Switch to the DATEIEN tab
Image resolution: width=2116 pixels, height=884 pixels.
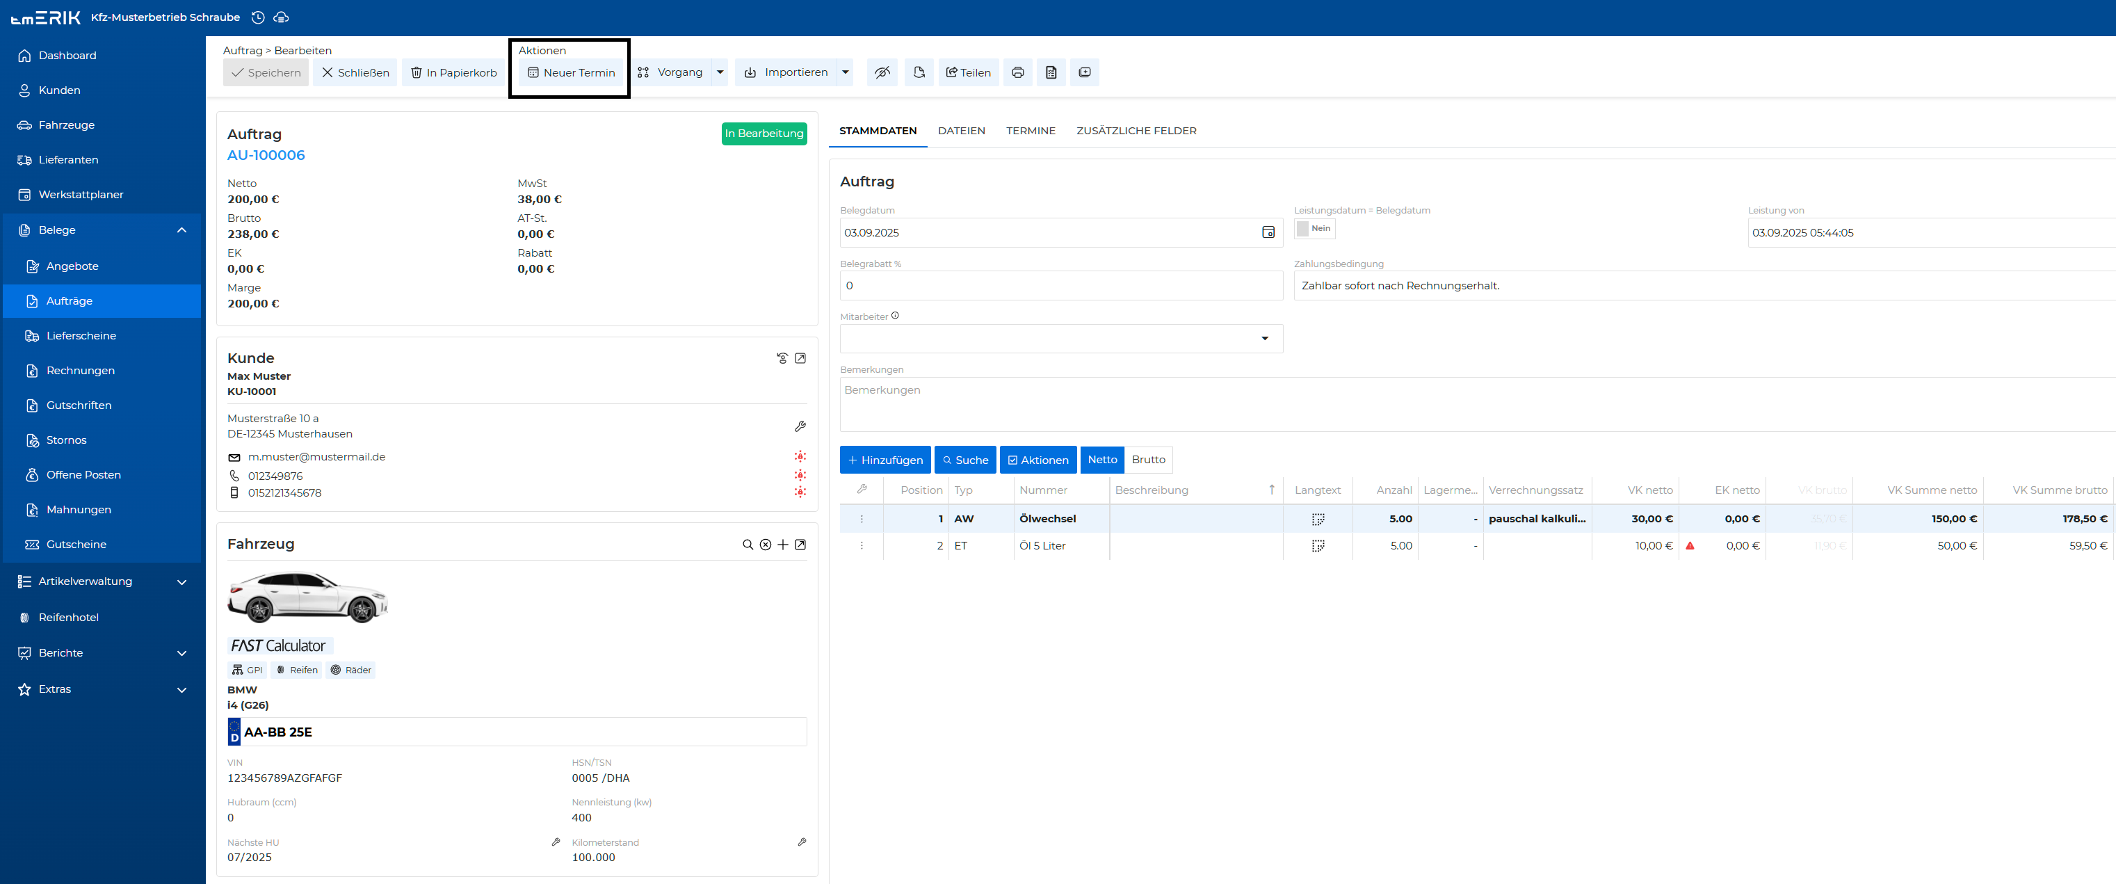point(961,131)
